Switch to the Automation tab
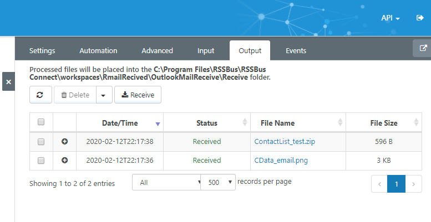The height and width of the screenshot is (222, 431). point(98,51)
